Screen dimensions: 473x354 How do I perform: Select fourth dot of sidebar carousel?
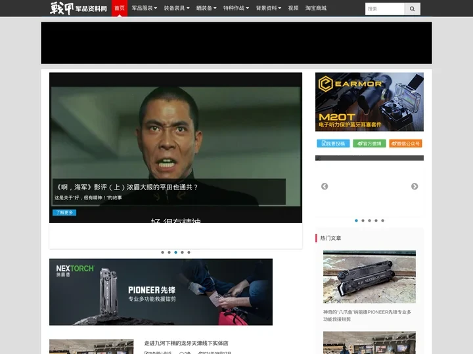point(376,221)
